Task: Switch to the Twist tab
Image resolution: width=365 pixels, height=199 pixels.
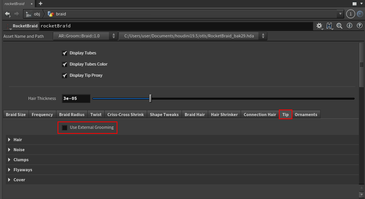Action: [x=96, y=115]
